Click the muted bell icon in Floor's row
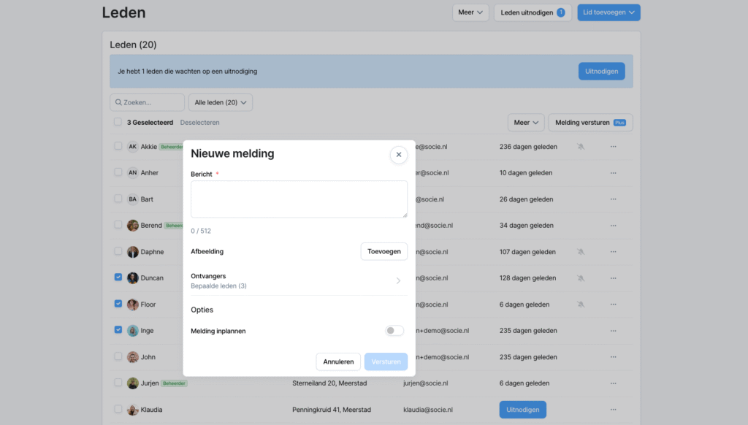Screen dimensions: 748x425 click(x=581, y=305)
